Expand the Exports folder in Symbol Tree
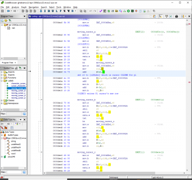This screenshot has height=180, width=192. tap(1, 75)
